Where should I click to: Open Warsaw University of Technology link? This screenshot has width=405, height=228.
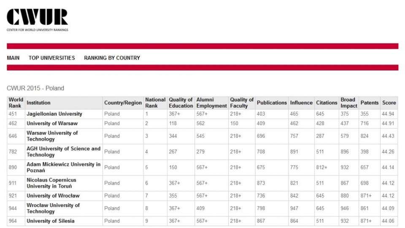coord(52,136)
